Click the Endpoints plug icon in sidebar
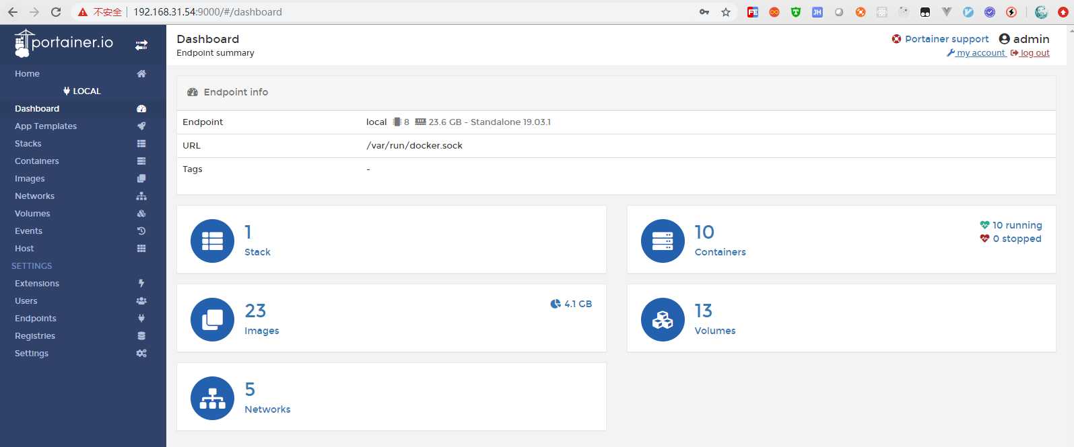 [x=141, y=319]
